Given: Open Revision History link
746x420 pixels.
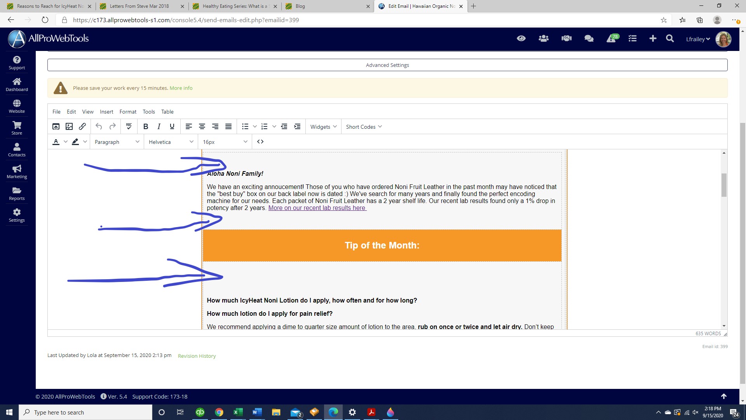Looking at the screenshot, I should point(197,356).
